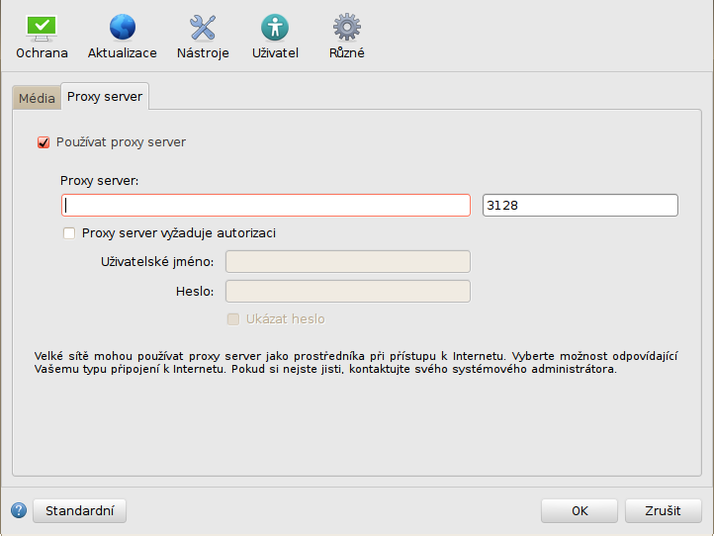Image resolution: width=714 pixels, height=536 pixels.
Task: Select the Proxy server tab
Action: click(105, 97)
